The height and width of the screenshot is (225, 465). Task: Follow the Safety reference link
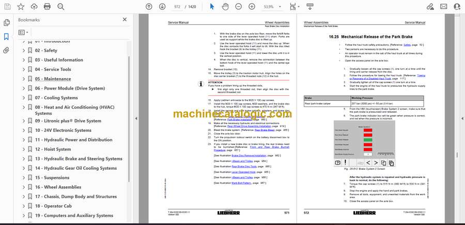pyautogui.click(x=407, y=45)
